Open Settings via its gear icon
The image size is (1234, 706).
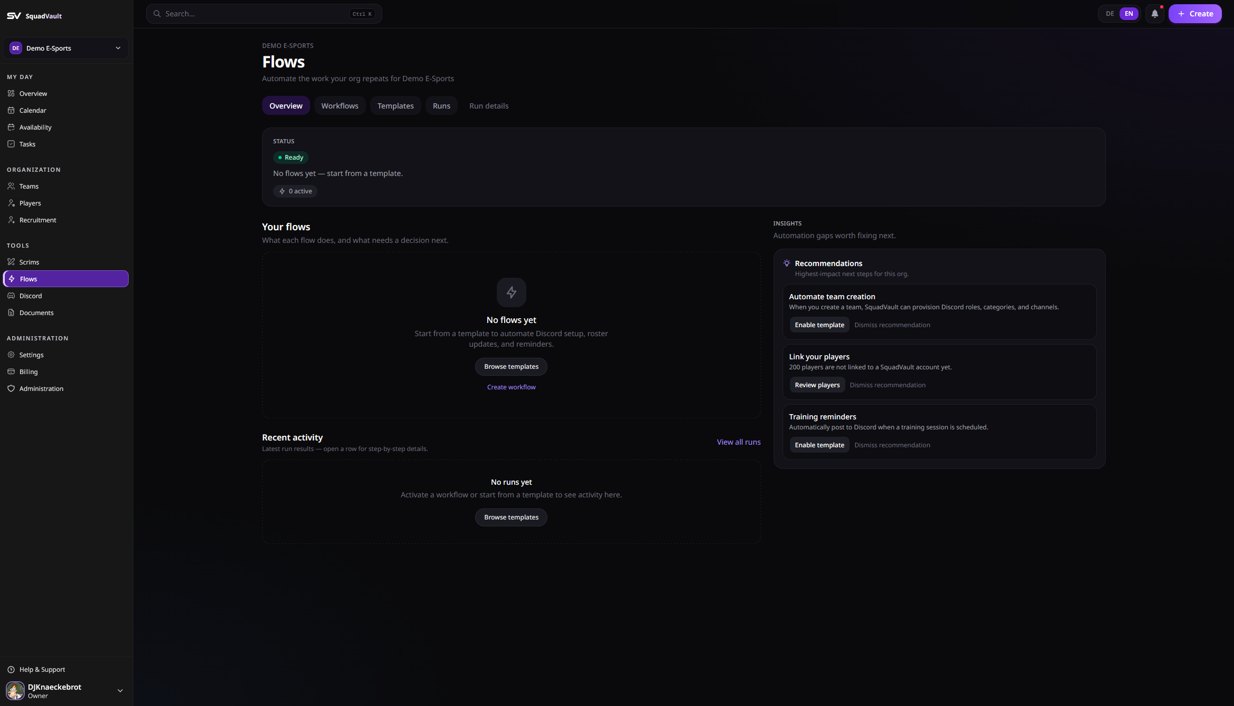coord(11,355)
